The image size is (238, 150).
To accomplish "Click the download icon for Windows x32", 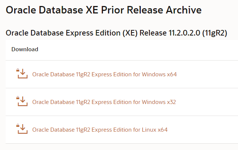I will tap(22, 101).
